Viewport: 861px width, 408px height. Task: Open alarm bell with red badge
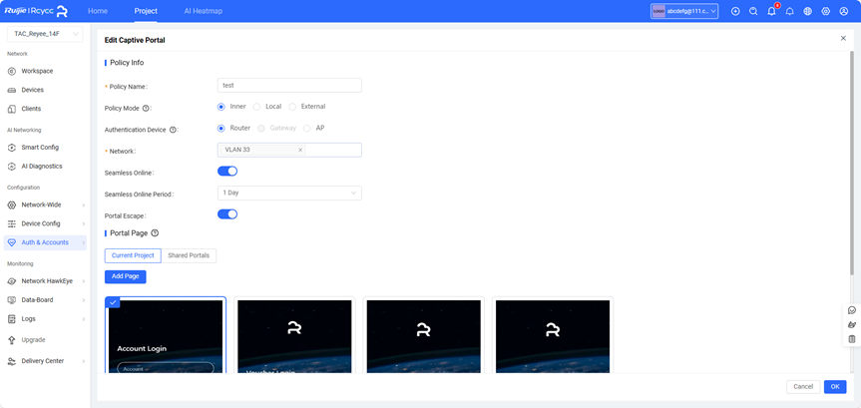pos(772,10)
